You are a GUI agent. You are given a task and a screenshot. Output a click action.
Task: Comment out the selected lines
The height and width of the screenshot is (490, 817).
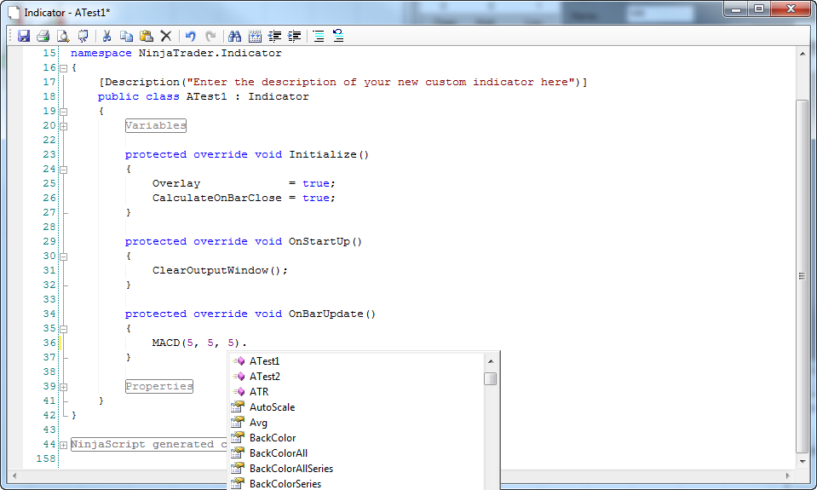tap(319, 36)
